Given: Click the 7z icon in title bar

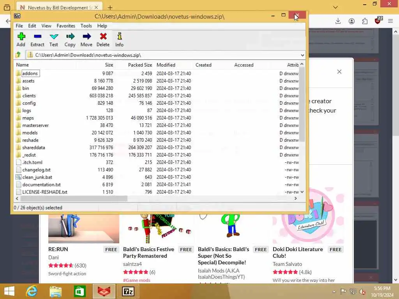Looking at the screenshot, I should [17, 16].
